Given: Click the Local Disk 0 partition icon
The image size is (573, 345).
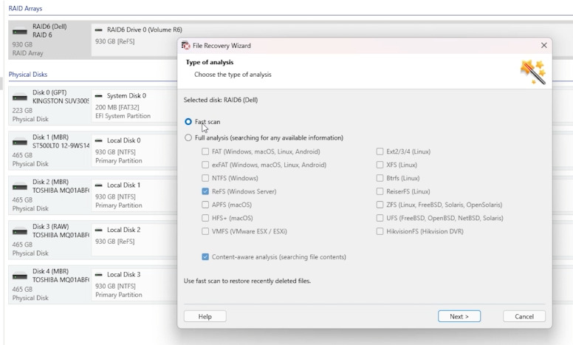Looking at the screenshot, I should coord(99,140).
